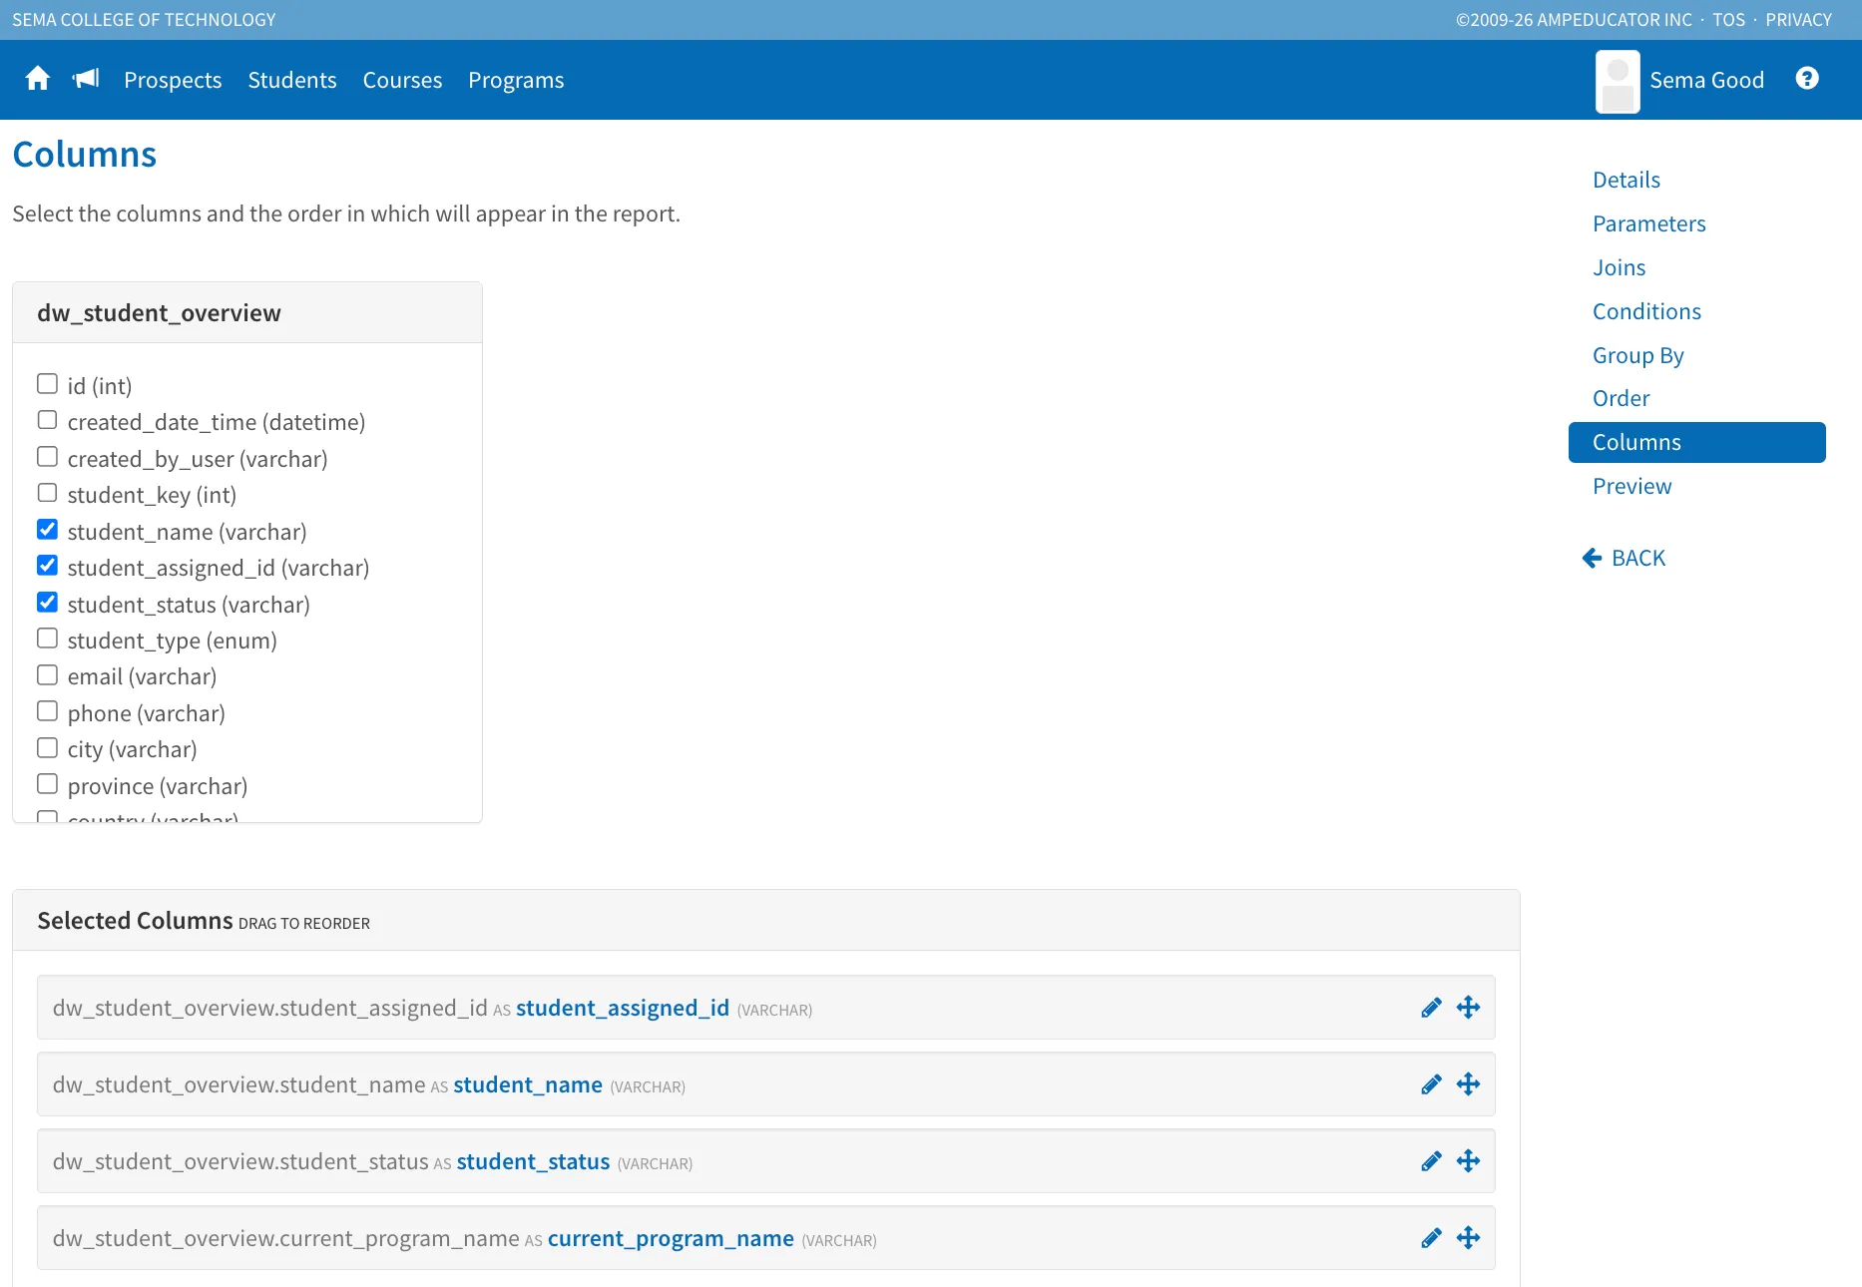Image resolution: width=1862 pixels, height=1287 pixels.
Task: Open the Prospects menu
Action: (x=173, y=80)
